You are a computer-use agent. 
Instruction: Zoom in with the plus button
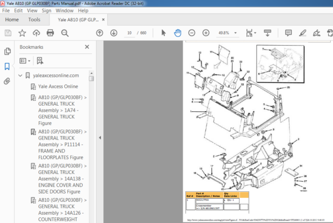tap(206, 33)
